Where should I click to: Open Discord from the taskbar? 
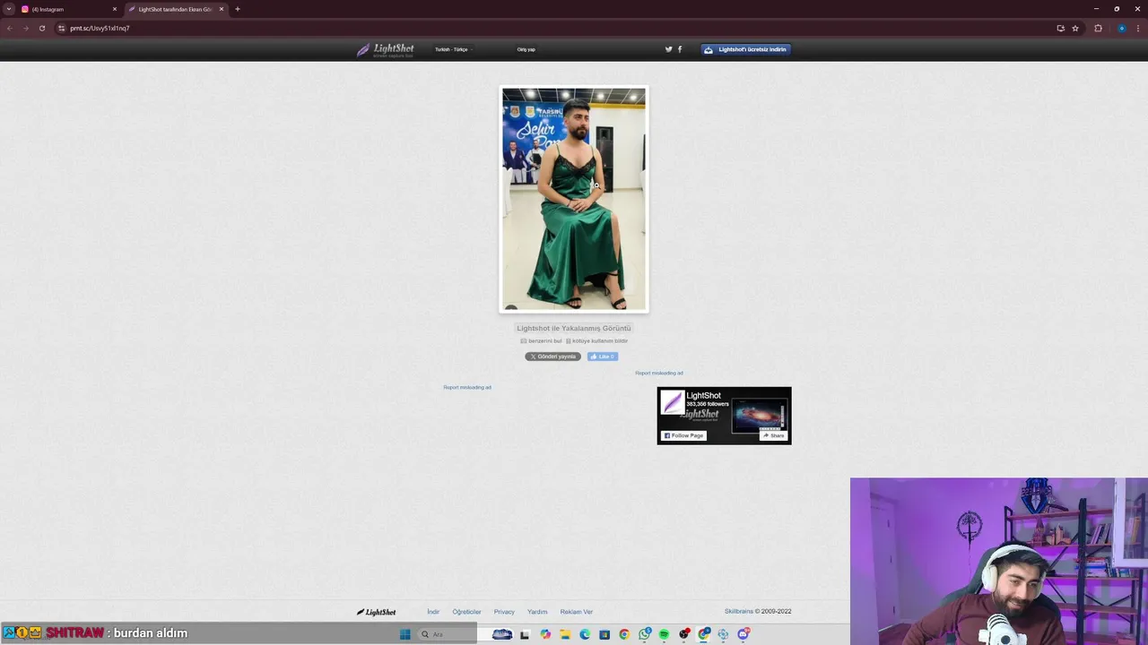[x=744, y=634]
